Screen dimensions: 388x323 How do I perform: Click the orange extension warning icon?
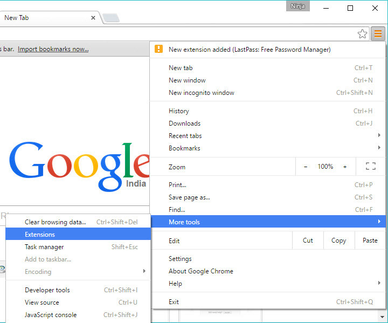[158, 49]
